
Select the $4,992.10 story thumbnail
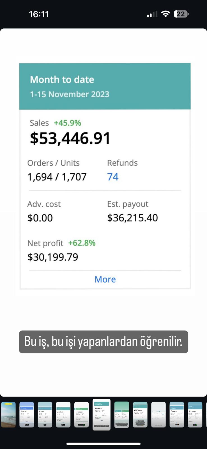[x=27, y=415]
